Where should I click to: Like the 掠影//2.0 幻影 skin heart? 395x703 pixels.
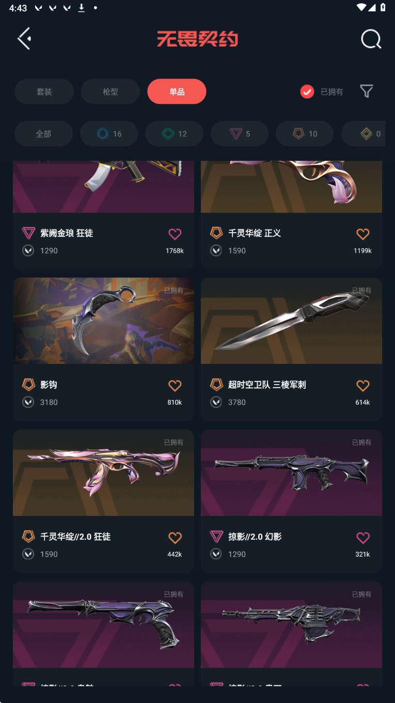(363, 538)
